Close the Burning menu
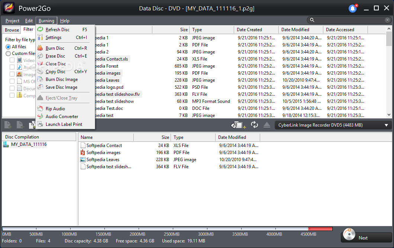Image resolution: width=394 pixels, height=248 pixels. point(46,21)
